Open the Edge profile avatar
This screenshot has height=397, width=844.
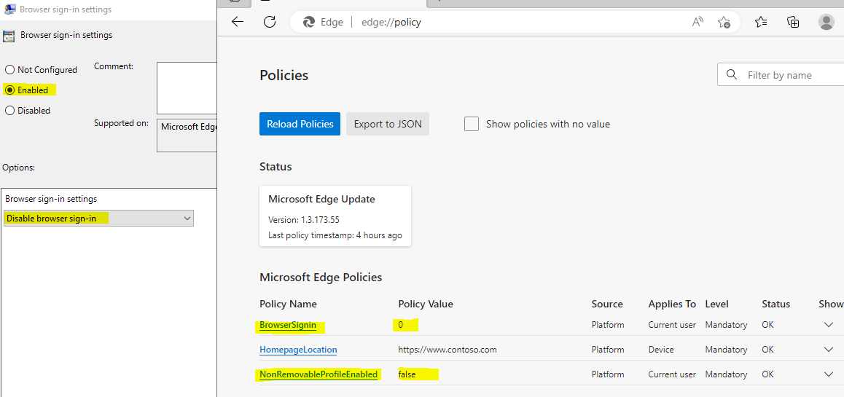point(826,22)
